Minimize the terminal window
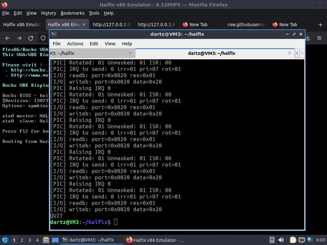The height and width of the screenshot is (245, 327). coord(287,34)
